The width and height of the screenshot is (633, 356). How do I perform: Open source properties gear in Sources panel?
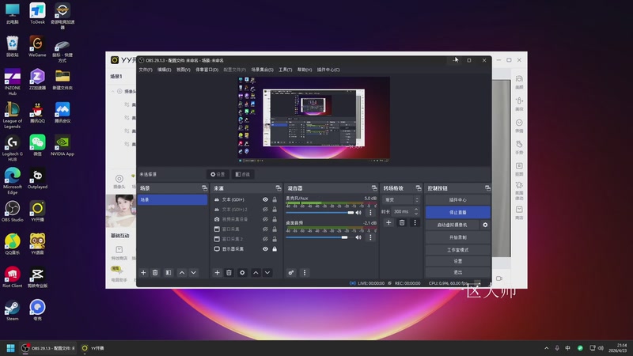point(242,272)
